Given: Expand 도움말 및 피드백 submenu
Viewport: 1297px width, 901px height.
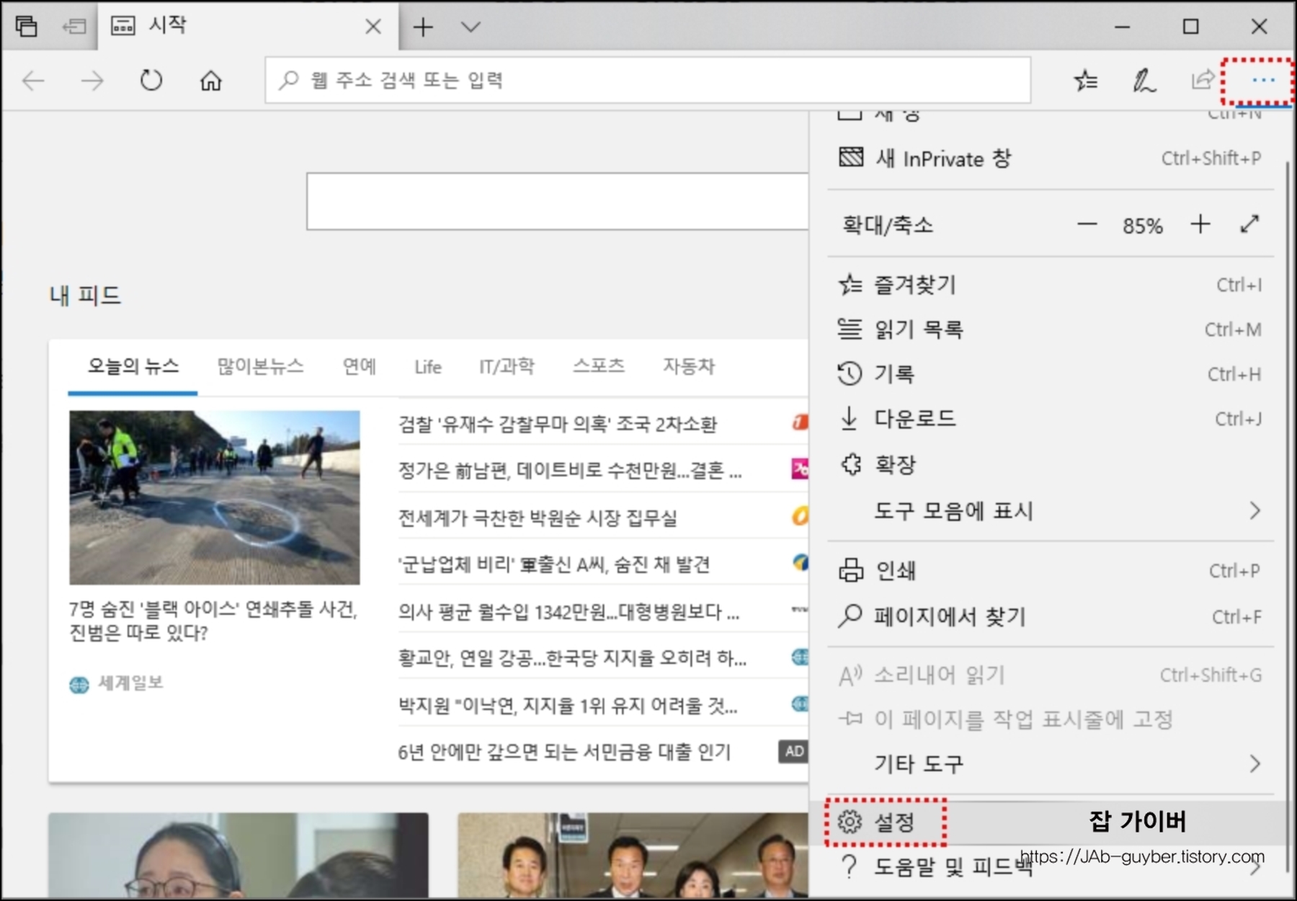Looking at the screenshot, I should 1050,866.
